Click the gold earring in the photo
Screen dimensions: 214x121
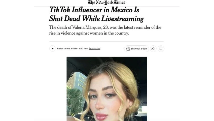[129, 108]
